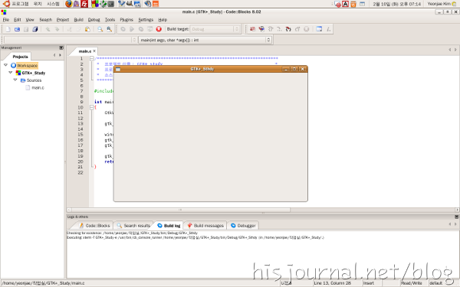The image size is (460, 287).
Task: Select the Build log tab
Action: pos(169,226)
